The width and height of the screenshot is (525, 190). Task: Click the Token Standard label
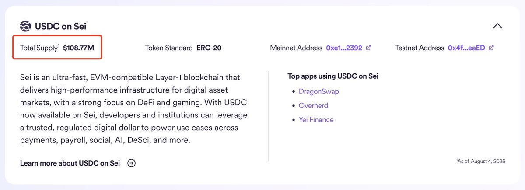[169, 48]
